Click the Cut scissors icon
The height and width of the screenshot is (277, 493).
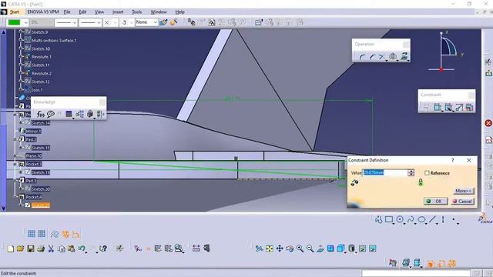pyautogui.click(x=51, y=249)
